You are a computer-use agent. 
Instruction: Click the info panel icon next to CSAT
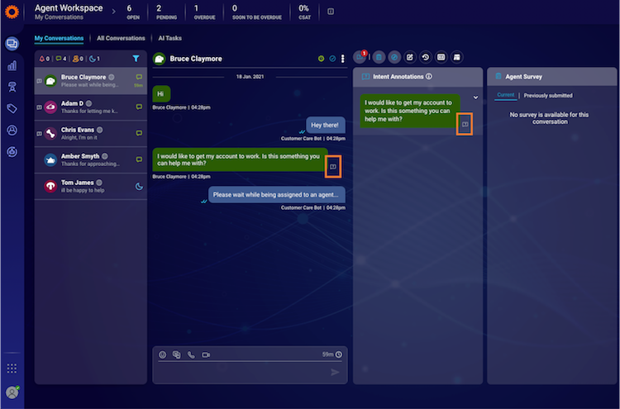331,12
